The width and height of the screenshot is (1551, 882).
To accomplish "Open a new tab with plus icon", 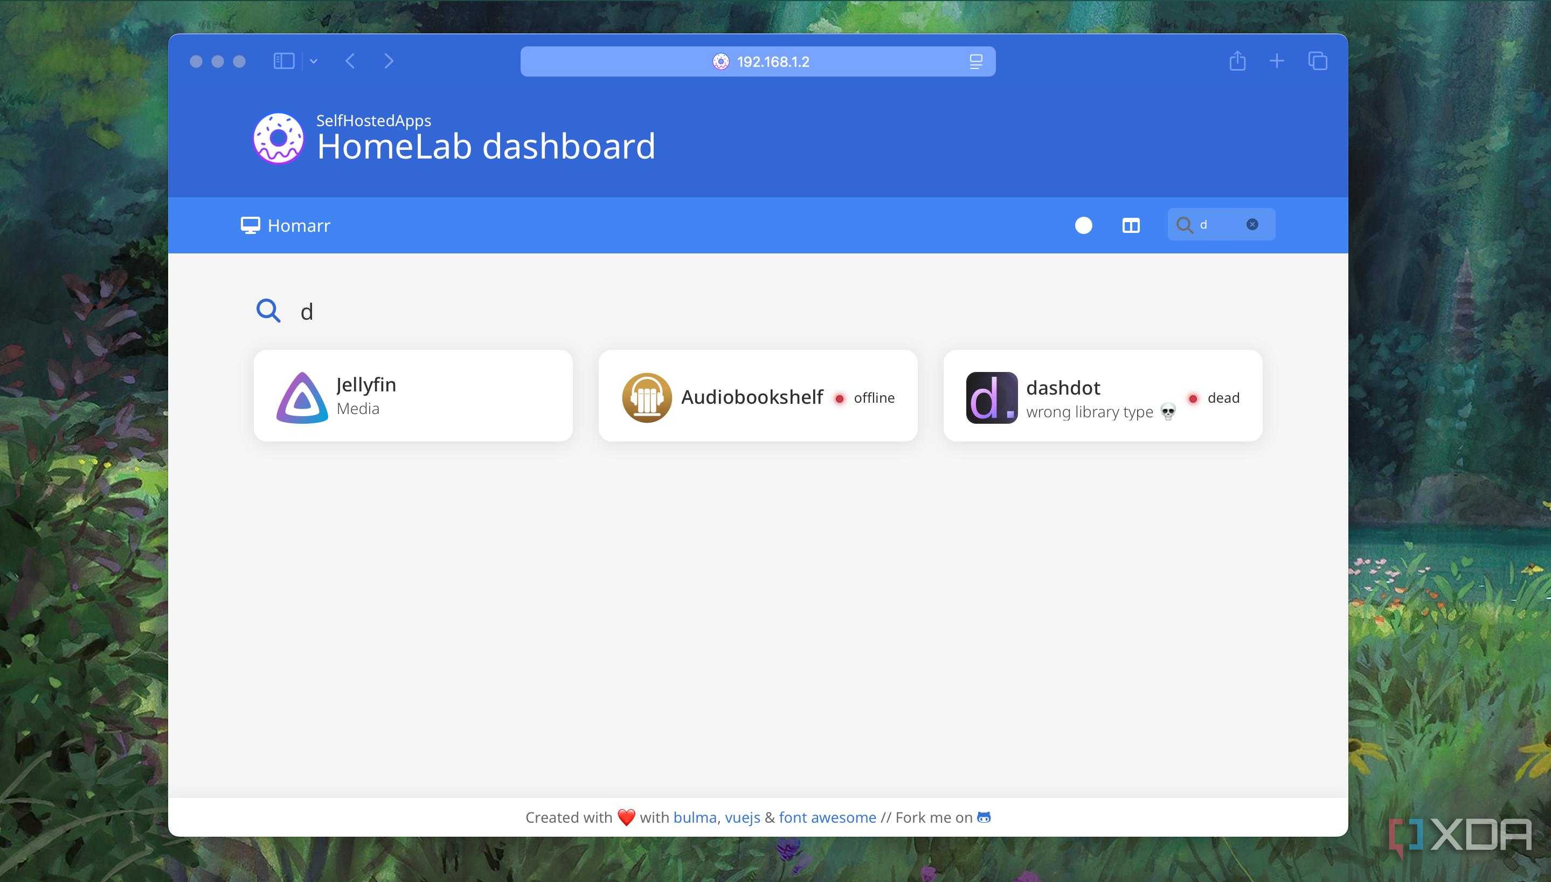I will [1277, 61].
